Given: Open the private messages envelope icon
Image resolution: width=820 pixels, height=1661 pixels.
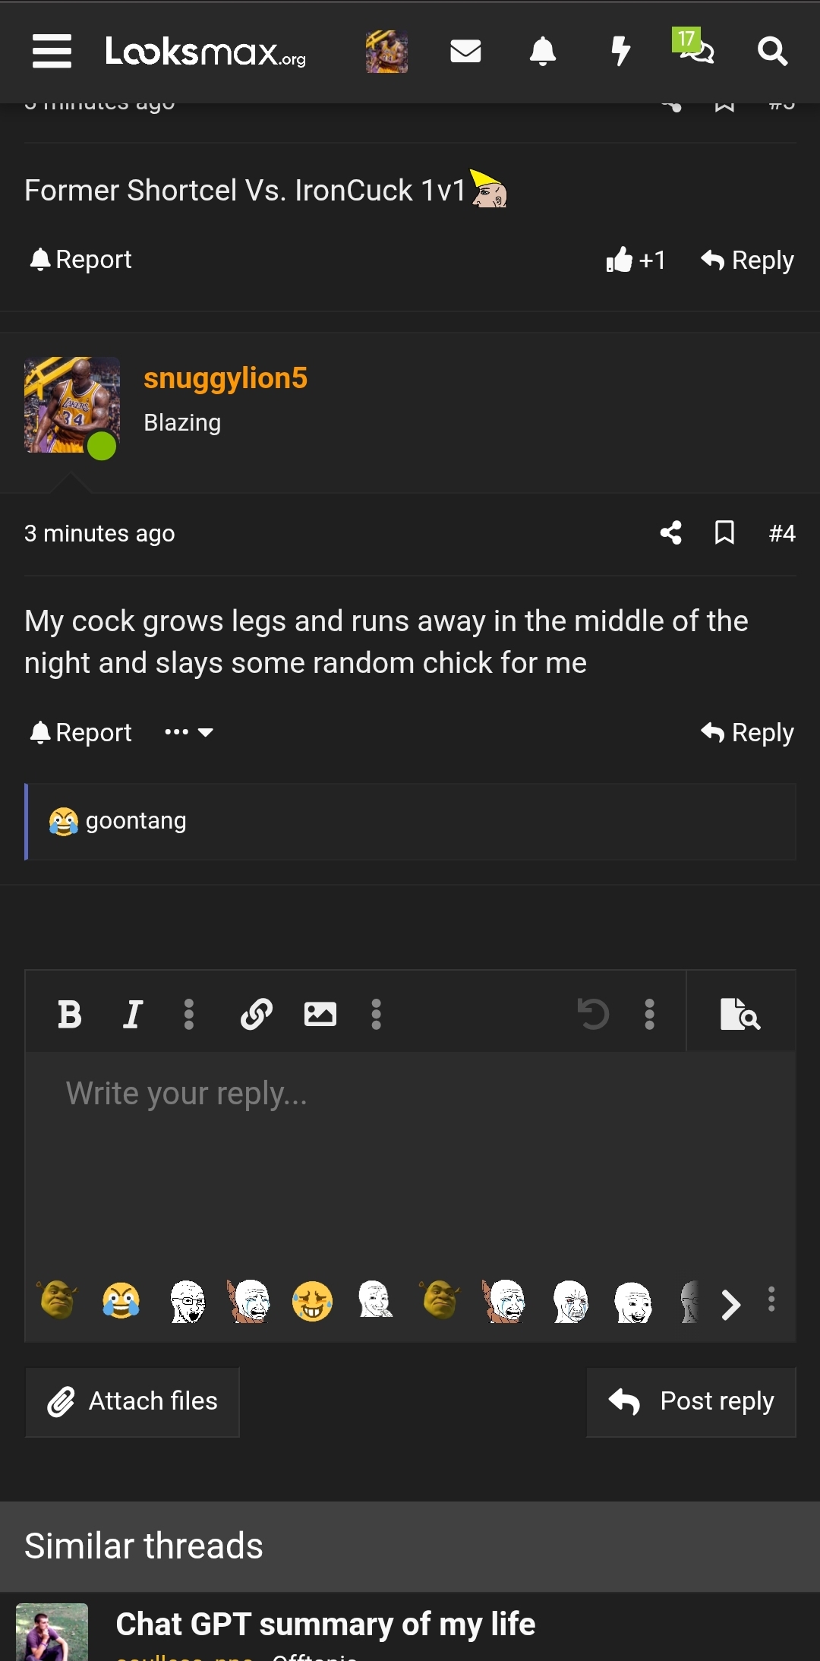Looking at the screenshot, I should click(465, 52).
